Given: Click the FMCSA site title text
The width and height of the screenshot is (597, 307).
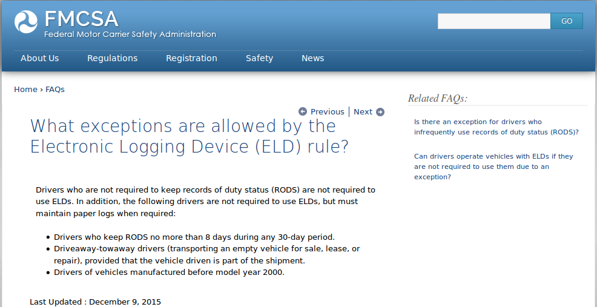Looking at the screenshot, I should point(81,18).
